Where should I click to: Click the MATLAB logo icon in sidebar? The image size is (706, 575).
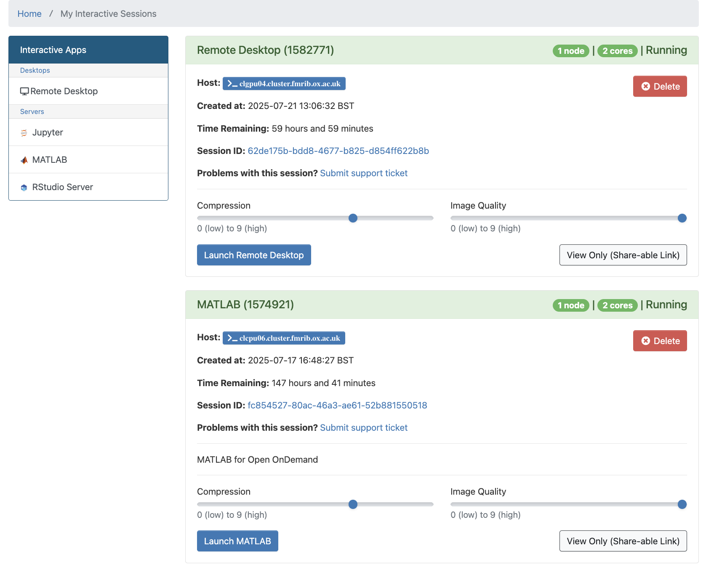[x=24, y=160]
